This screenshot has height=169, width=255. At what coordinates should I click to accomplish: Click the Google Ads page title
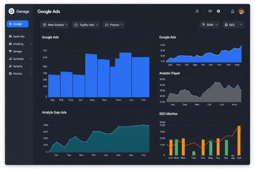click(49, 11)
